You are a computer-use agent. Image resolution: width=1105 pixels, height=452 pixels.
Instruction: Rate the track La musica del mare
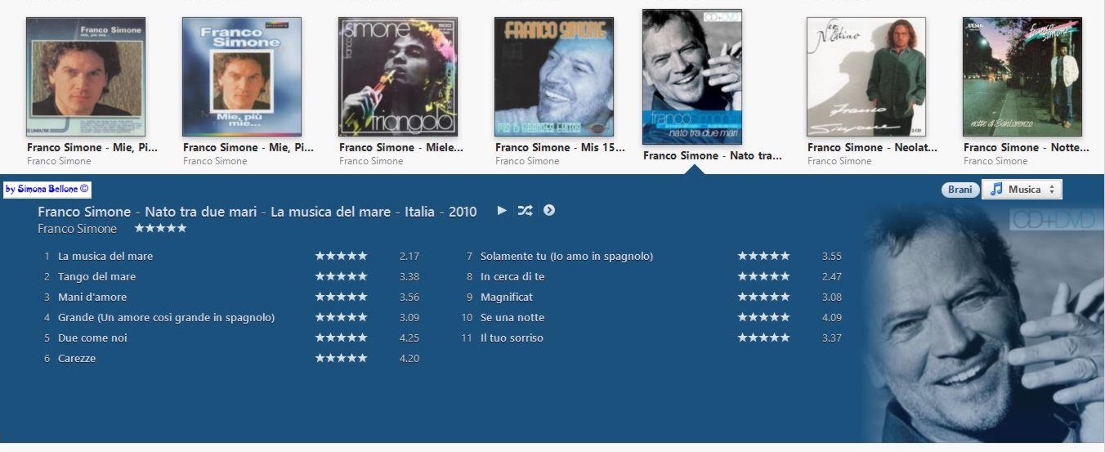[x=341, y=256]
